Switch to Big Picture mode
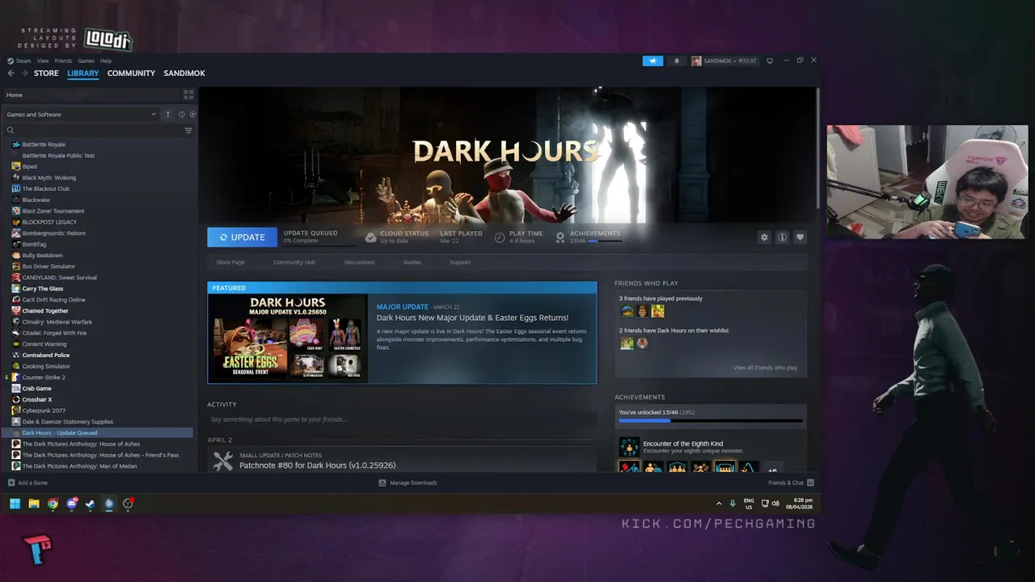 coord(770,61)
